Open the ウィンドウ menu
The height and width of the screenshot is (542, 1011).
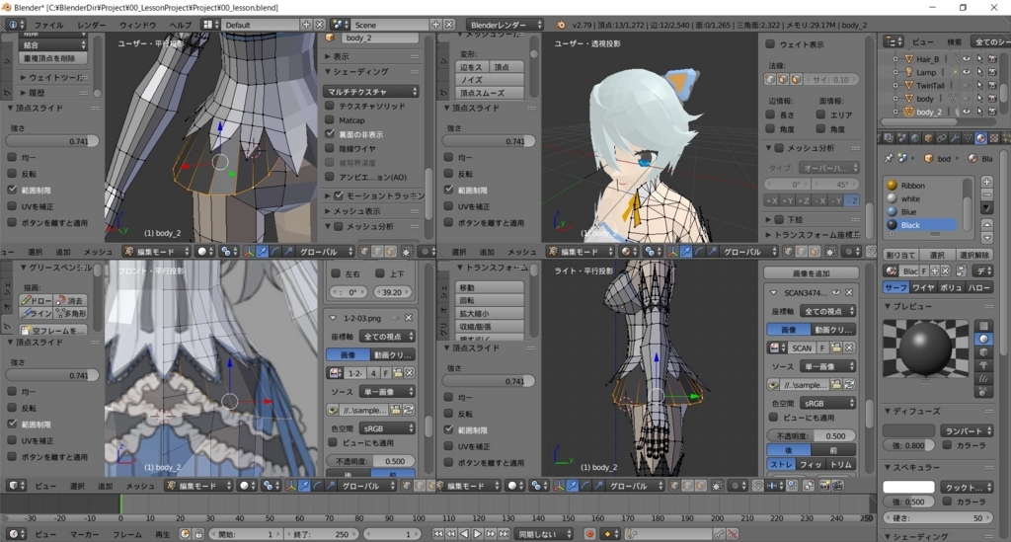click(137, 25)
